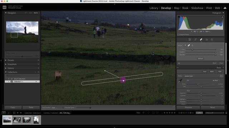Open the Library module
229x128 pixels.
click(154, 8)
